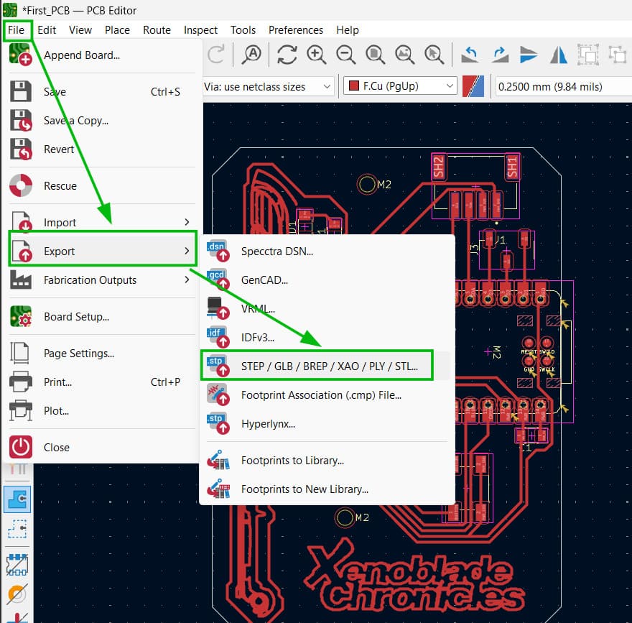Click the Zoom to Selection icon
Image resolution: width=632 pixels, height=623 pixels.
[432, 54]
